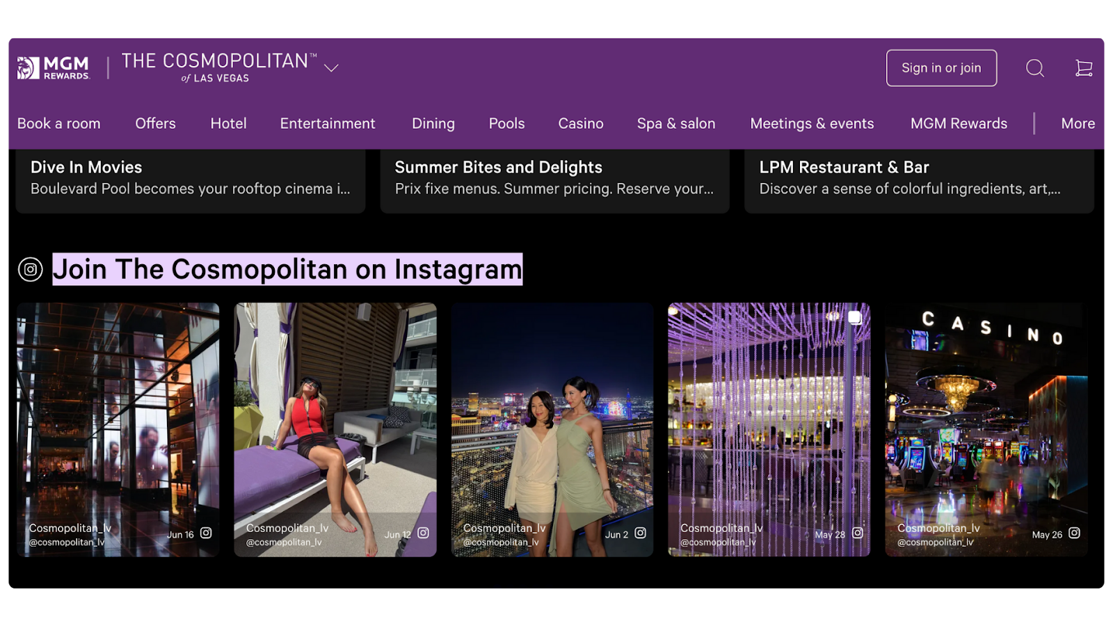The height and width of the screenshot is (626, 1113).
Task: Open the Jun 16 Instagram post thumbnail
Action: tap(118, 429)
